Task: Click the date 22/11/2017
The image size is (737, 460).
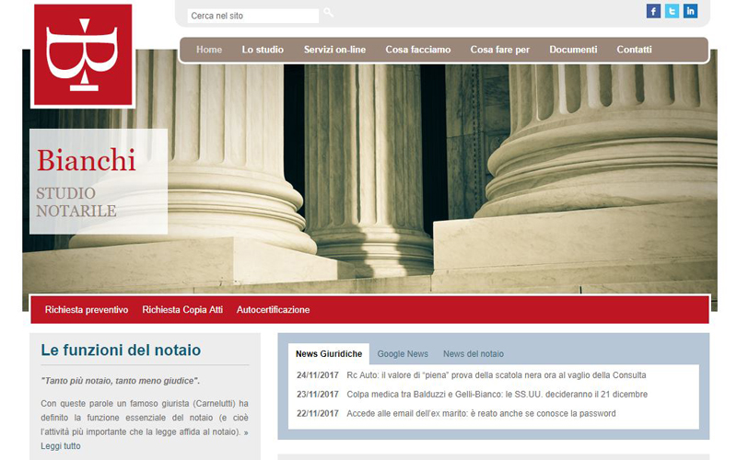Action: (x=318, y=413)
